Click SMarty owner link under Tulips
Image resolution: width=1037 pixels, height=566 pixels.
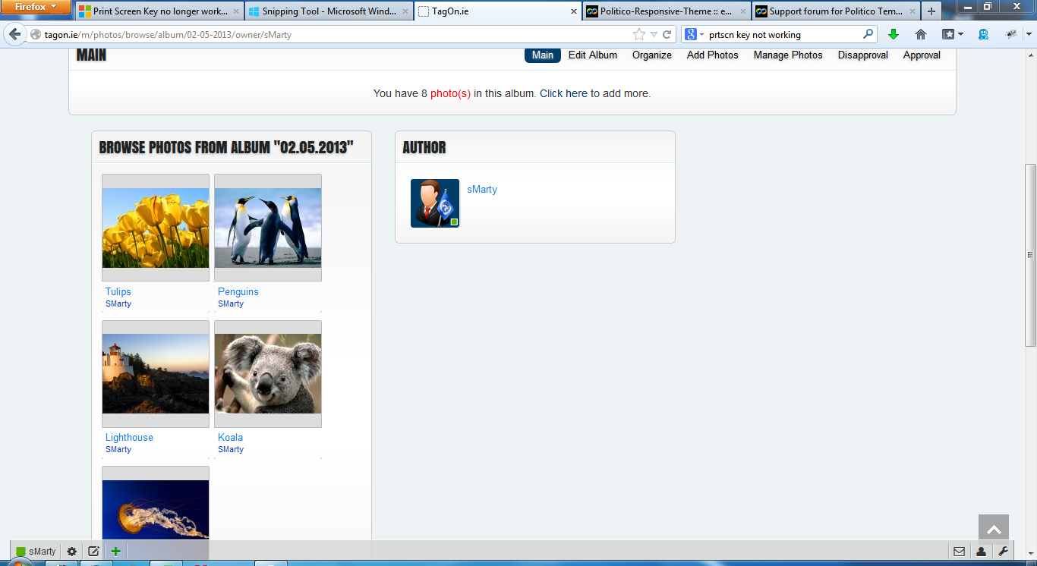[x=118, y=303]
